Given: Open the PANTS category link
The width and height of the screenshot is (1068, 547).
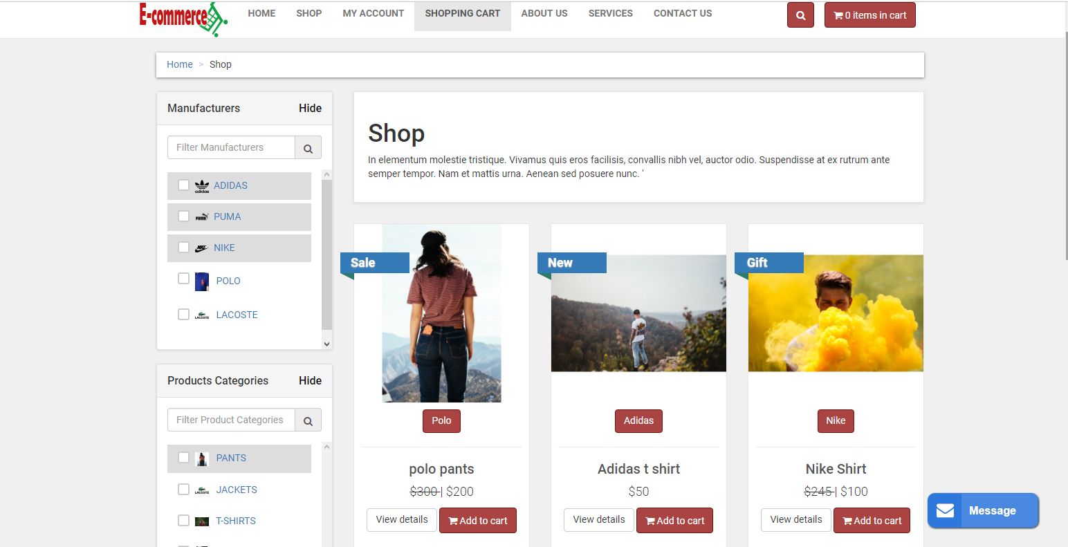Looking at the screenshot, I should tap(231, 458).
